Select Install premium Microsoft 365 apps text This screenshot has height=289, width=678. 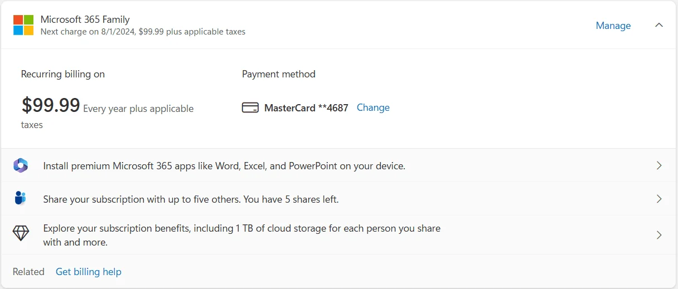click(224, 166)
